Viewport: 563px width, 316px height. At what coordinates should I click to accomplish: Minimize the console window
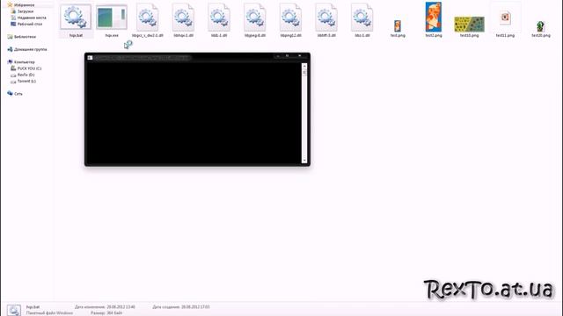278,56
